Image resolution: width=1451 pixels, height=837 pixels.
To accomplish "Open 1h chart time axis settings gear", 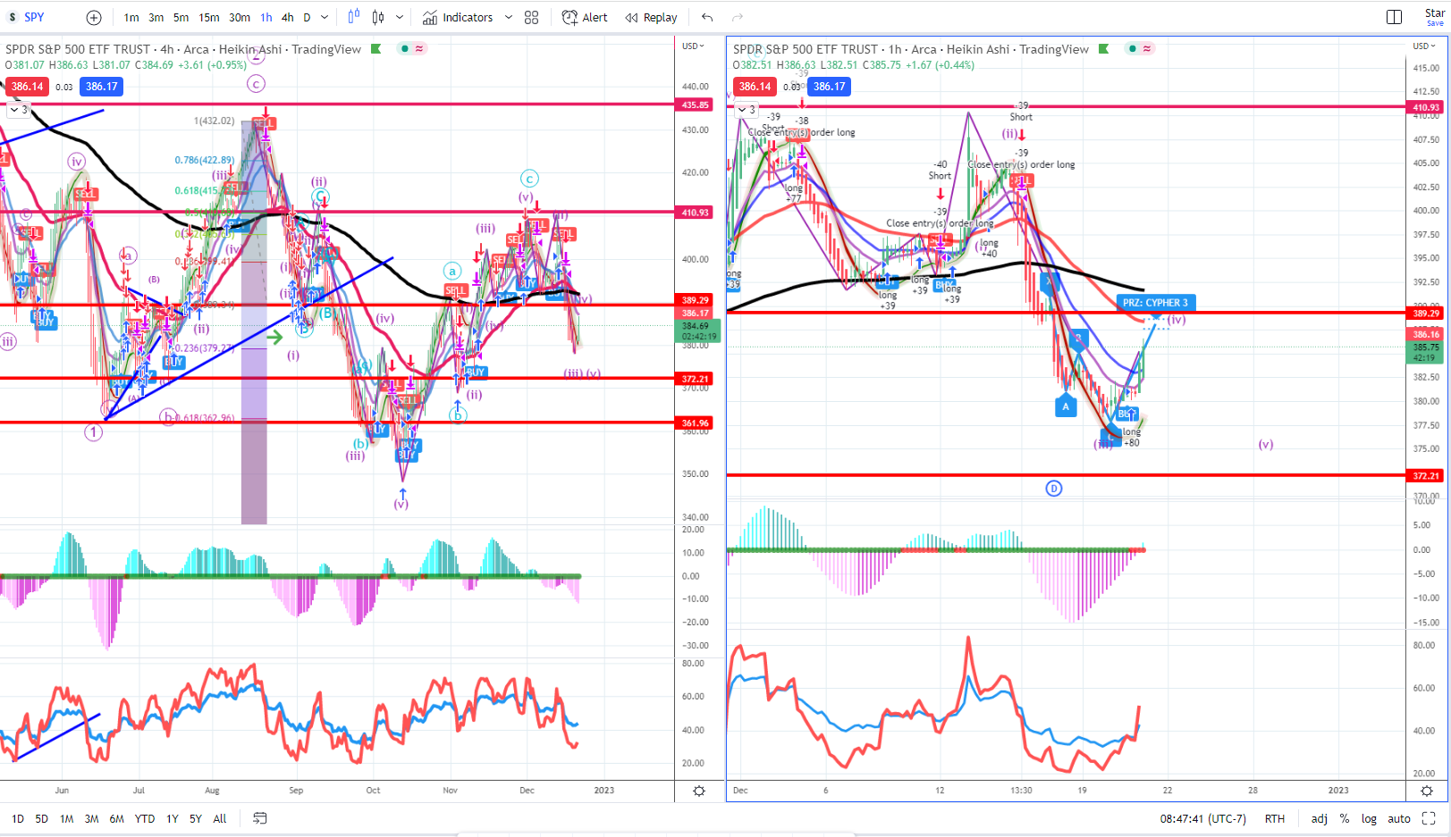I will (1427, 791).
